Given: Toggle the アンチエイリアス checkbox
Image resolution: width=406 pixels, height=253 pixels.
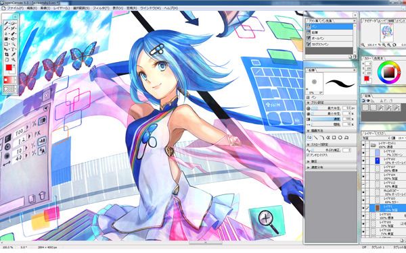Looking at the screenshot, I should 308,155.
